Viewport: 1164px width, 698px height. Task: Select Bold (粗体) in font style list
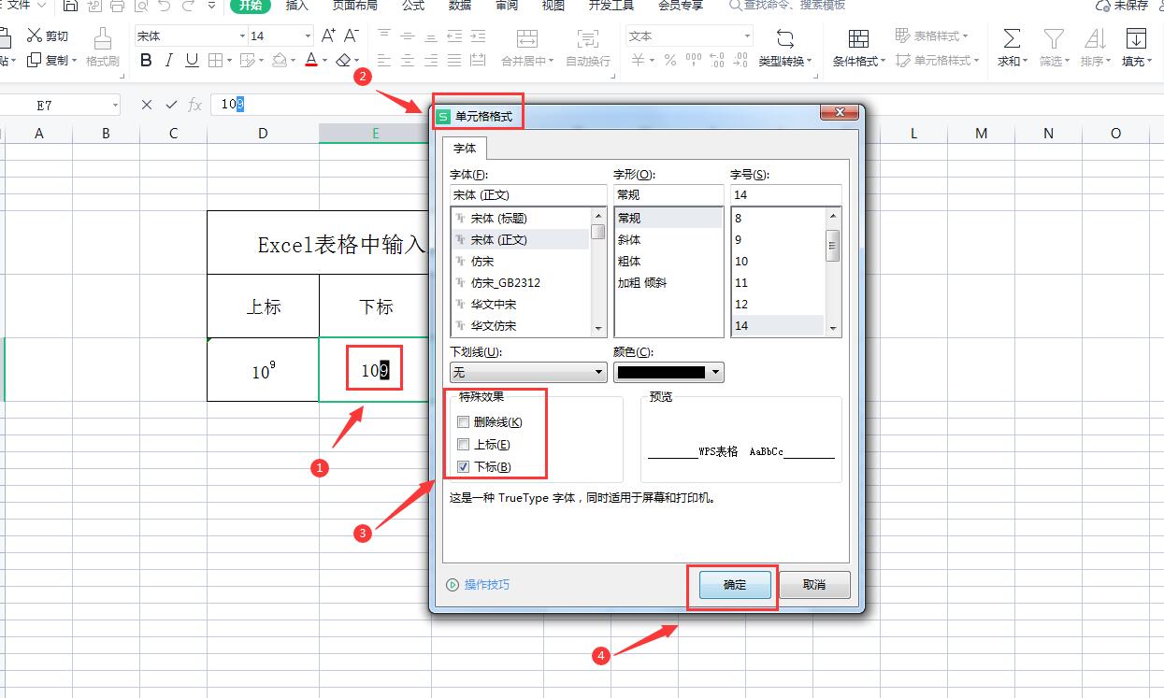tap(668, 262)
